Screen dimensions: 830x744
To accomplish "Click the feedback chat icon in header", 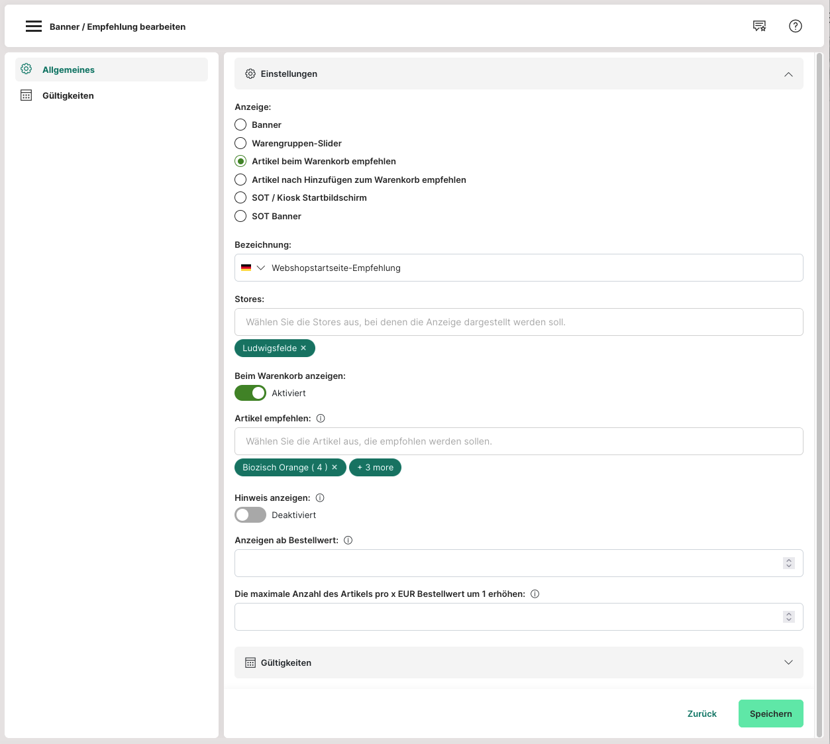I will coord(759,26).
